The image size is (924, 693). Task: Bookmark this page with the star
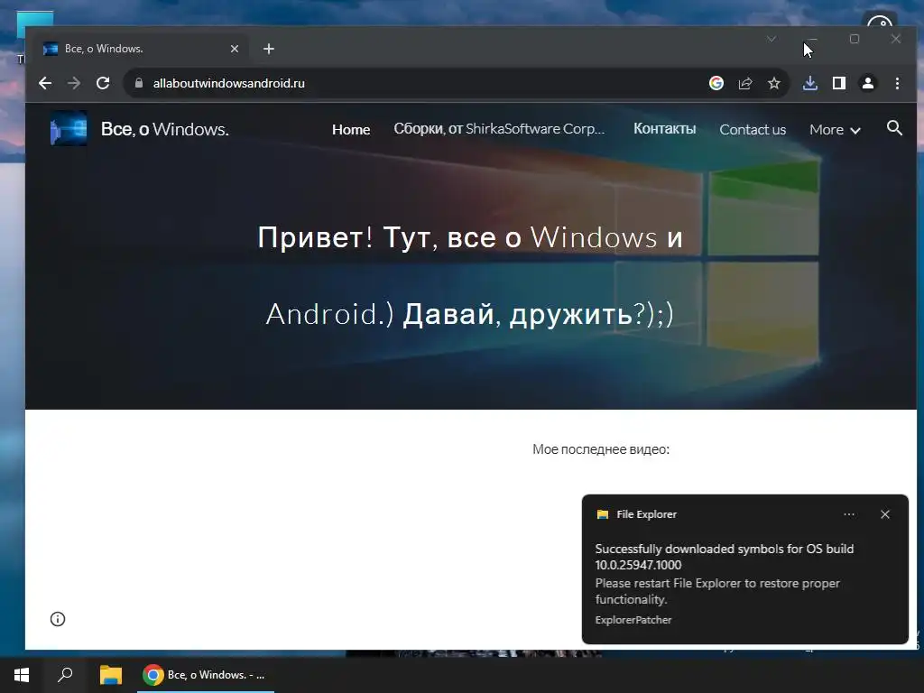click(773, 83)
